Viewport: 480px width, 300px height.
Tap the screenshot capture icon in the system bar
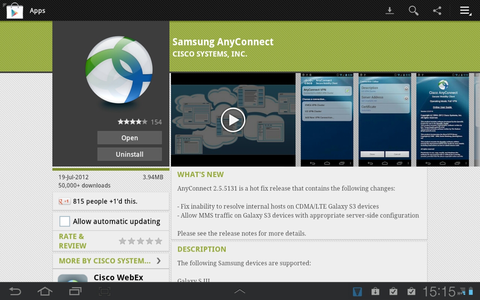coord(105,291)
